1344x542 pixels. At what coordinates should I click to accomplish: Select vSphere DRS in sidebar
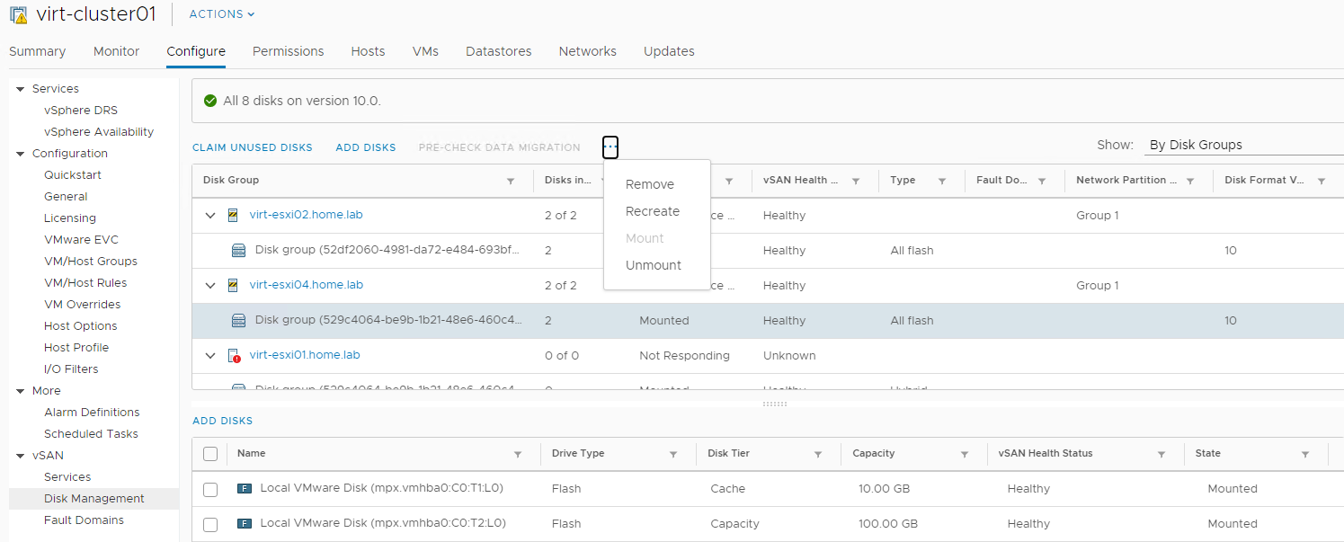click(x=80, y=111)
